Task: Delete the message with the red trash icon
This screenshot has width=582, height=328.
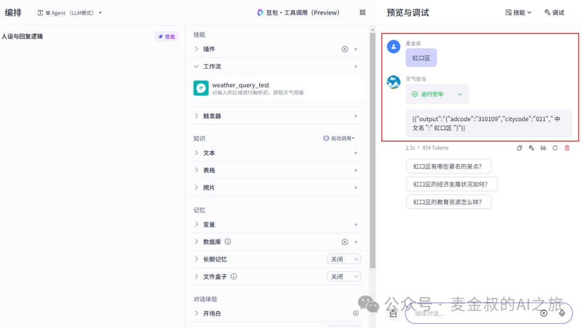Action: tap(567, 148)
